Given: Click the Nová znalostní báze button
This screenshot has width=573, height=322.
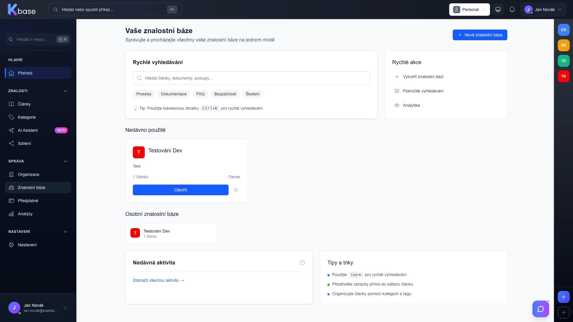Looking at the screenshot, I should pos(480,35).
